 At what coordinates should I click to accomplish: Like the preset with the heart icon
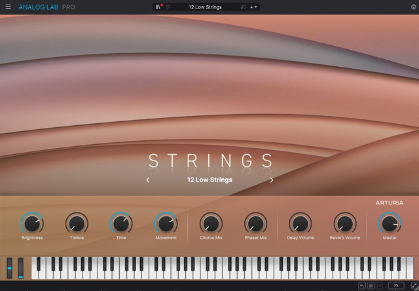(x=168, y=7)
